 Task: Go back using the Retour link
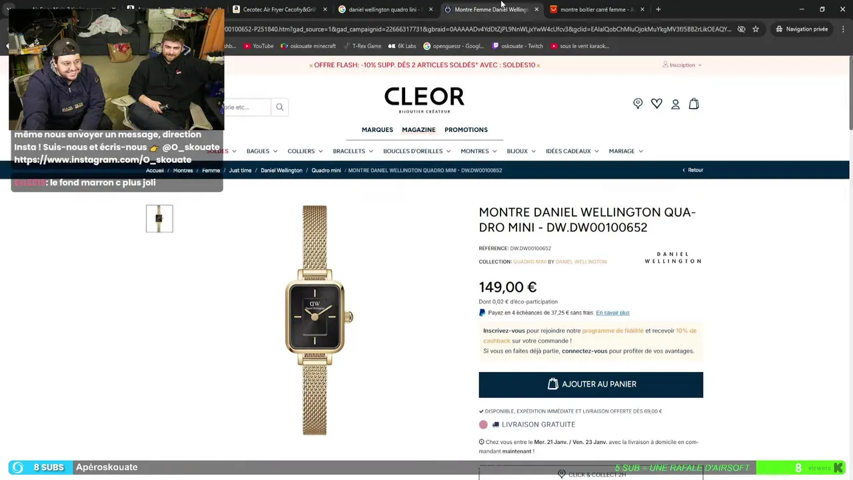[693, 170]
